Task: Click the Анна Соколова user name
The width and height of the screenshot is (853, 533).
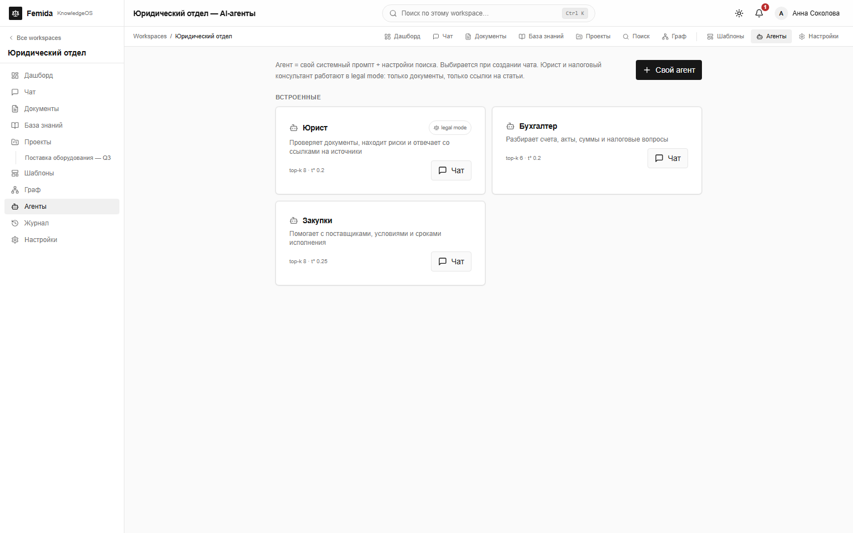Action: (816, 13)
